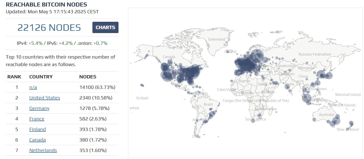Click the 582 (2.63%) node count

coord(93,119)
